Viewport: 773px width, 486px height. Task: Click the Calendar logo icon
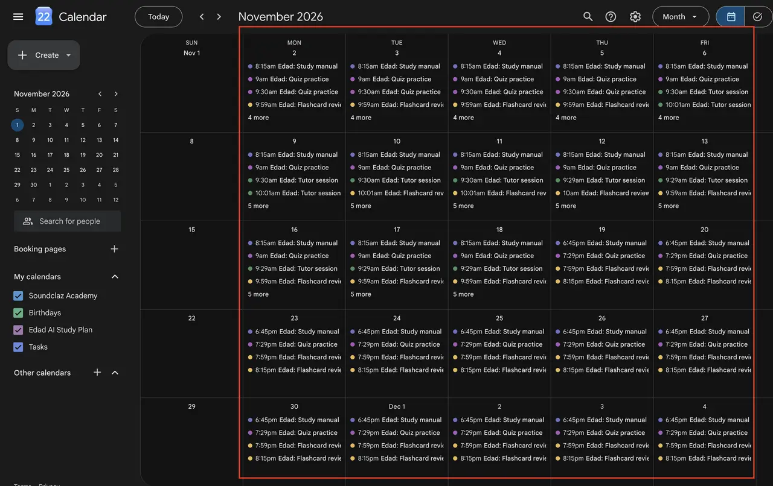pyautogui.click(x=44, y=17)
